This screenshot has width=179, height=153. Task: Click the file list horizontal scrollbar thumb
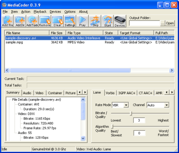tap(70, 70)
